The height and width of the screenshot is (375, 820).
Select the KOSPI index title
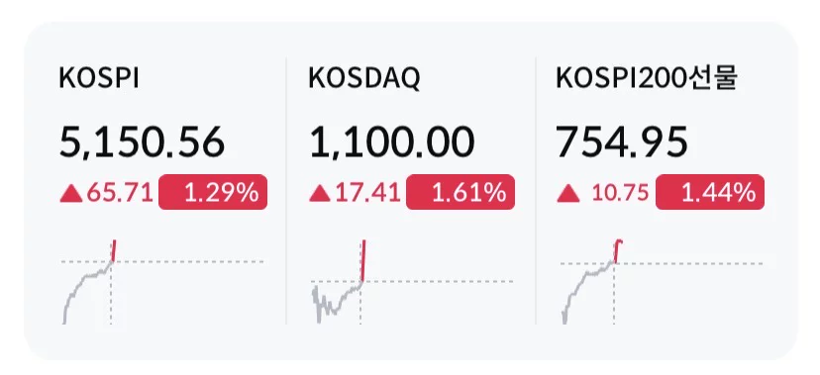click(99, 79)
